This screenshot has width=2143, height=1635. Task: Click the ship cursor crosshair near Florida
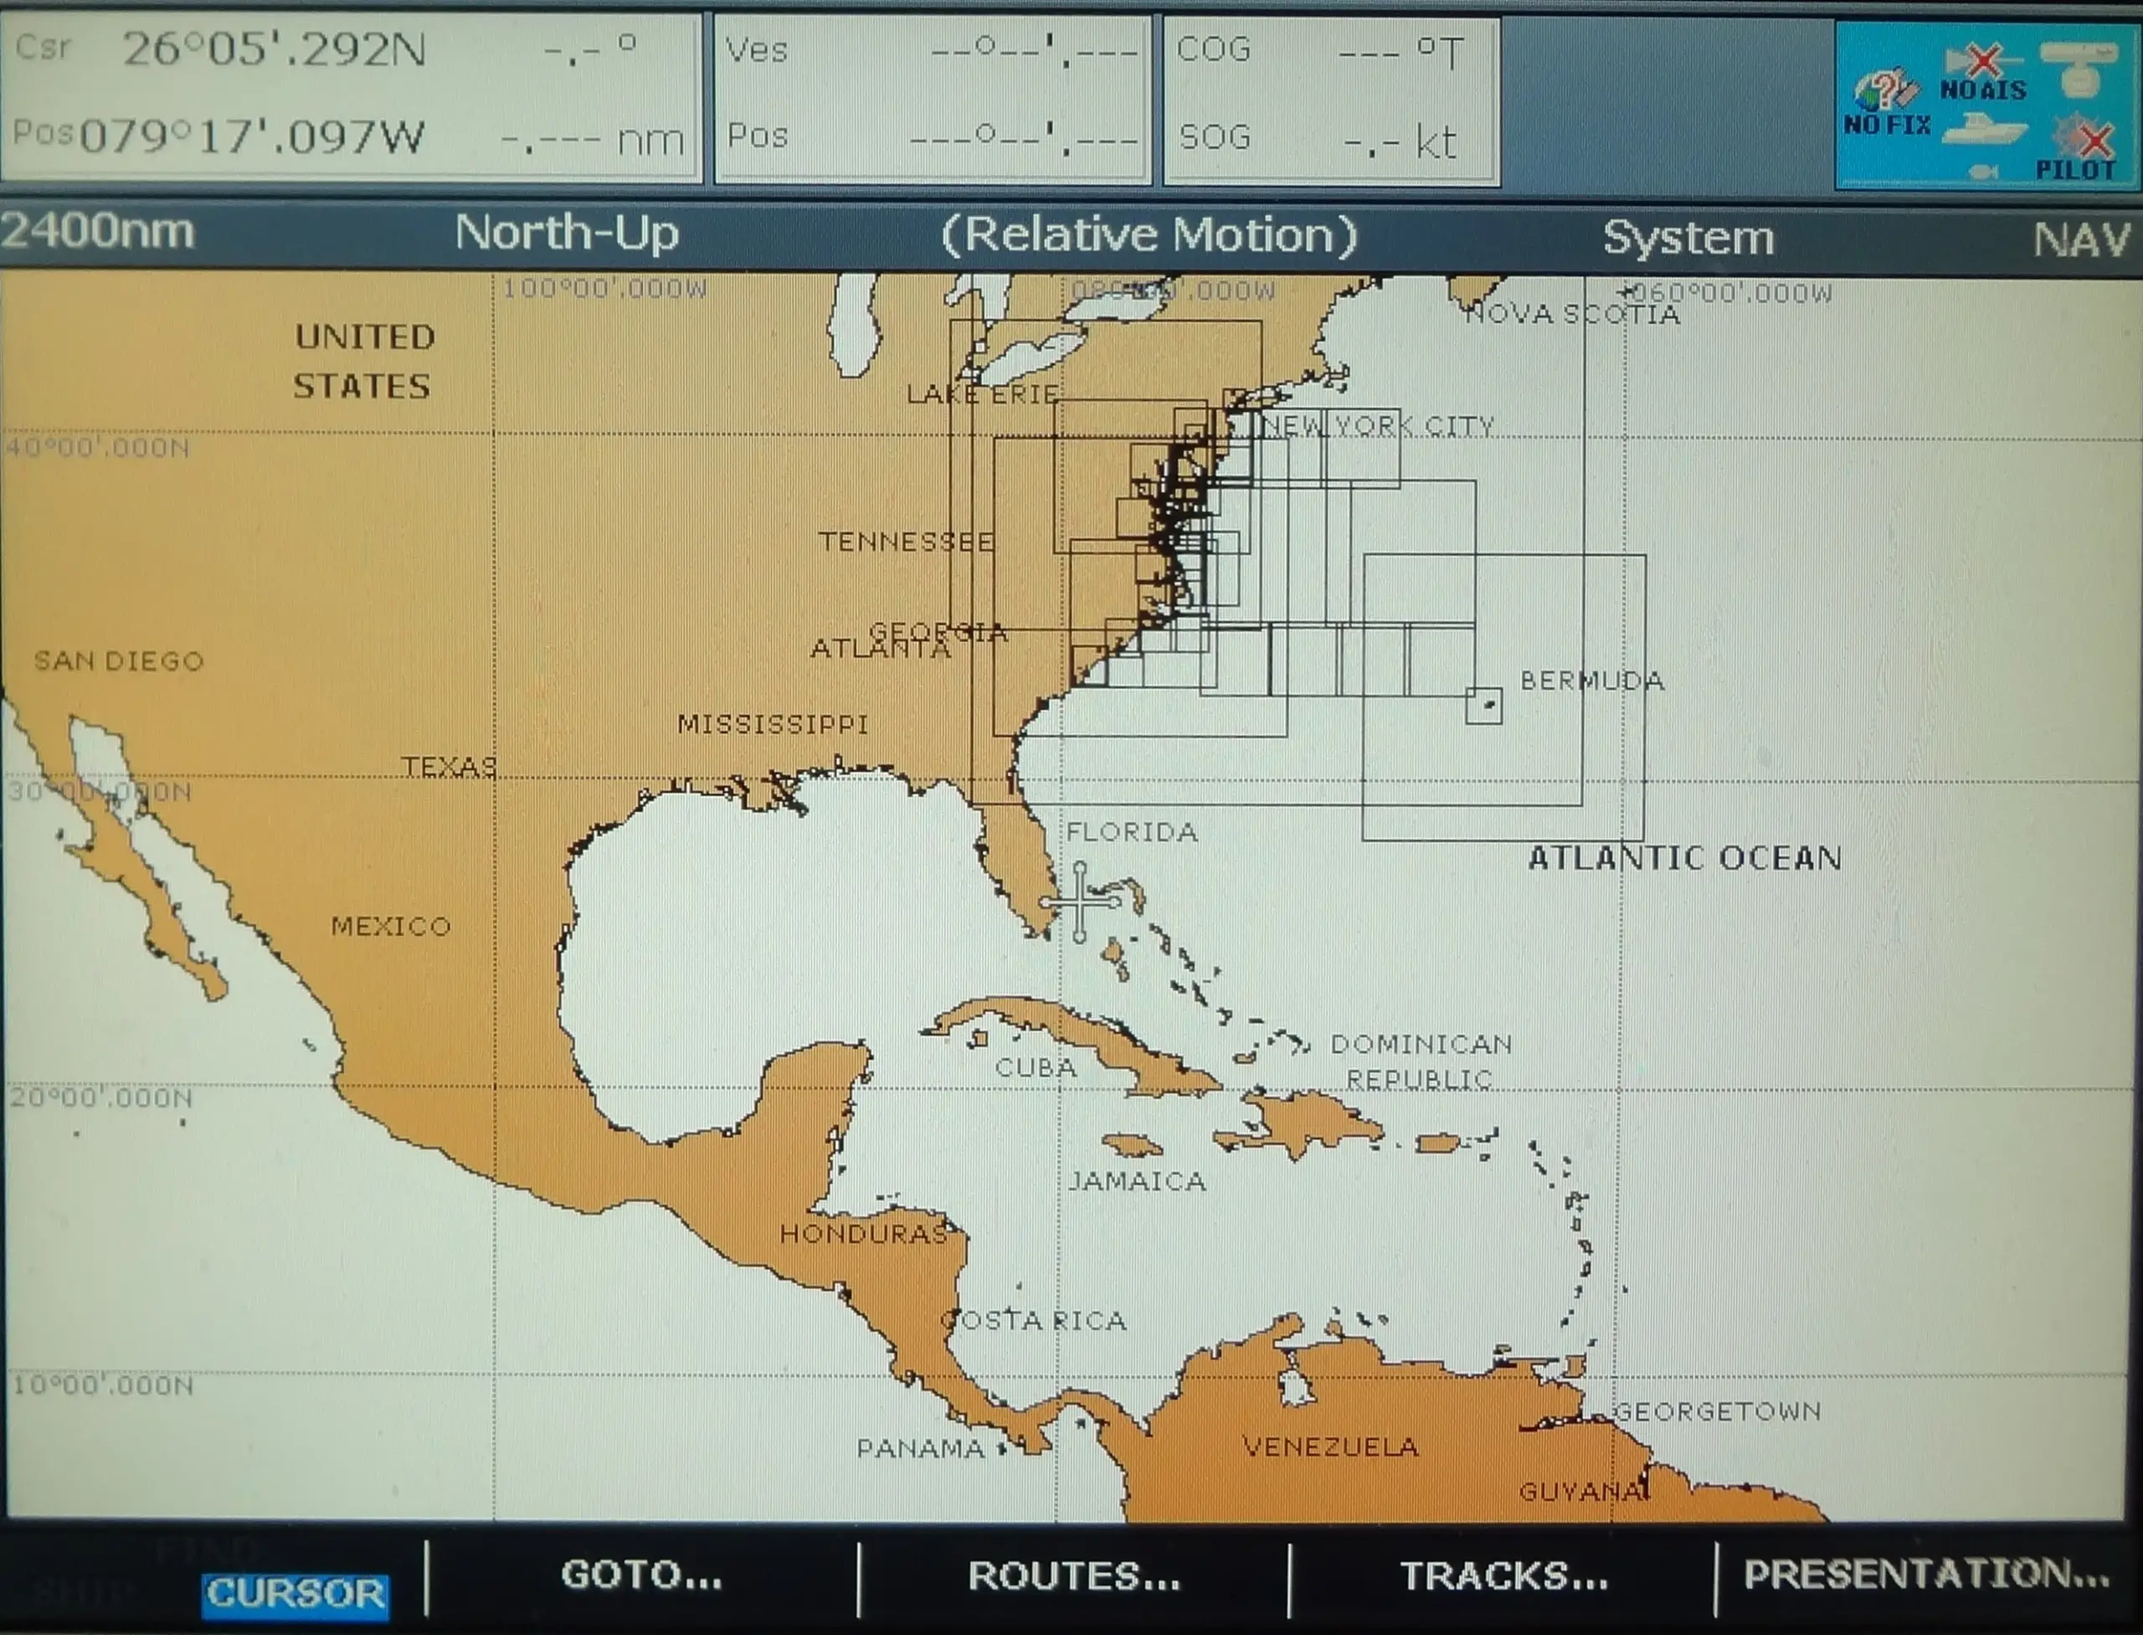[x=1080, y=905]
